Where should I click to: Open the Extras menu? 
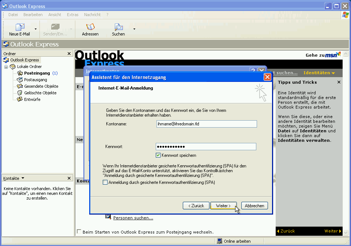pyautogui.click(x=72, y=15)
